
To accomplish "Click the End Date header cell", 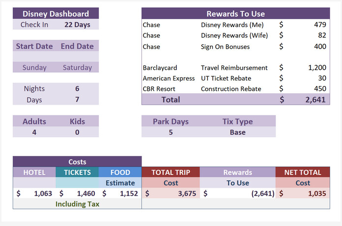I will (77, 46).
